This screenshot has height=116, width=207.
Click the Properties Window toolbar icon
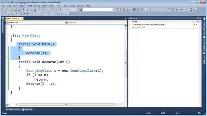pos(120,10)
